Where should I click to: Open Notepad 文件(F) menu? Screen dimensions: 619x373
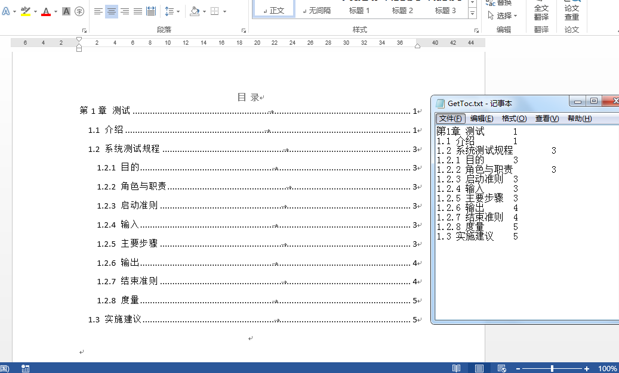pyautogui.click(x=451, y=119)
